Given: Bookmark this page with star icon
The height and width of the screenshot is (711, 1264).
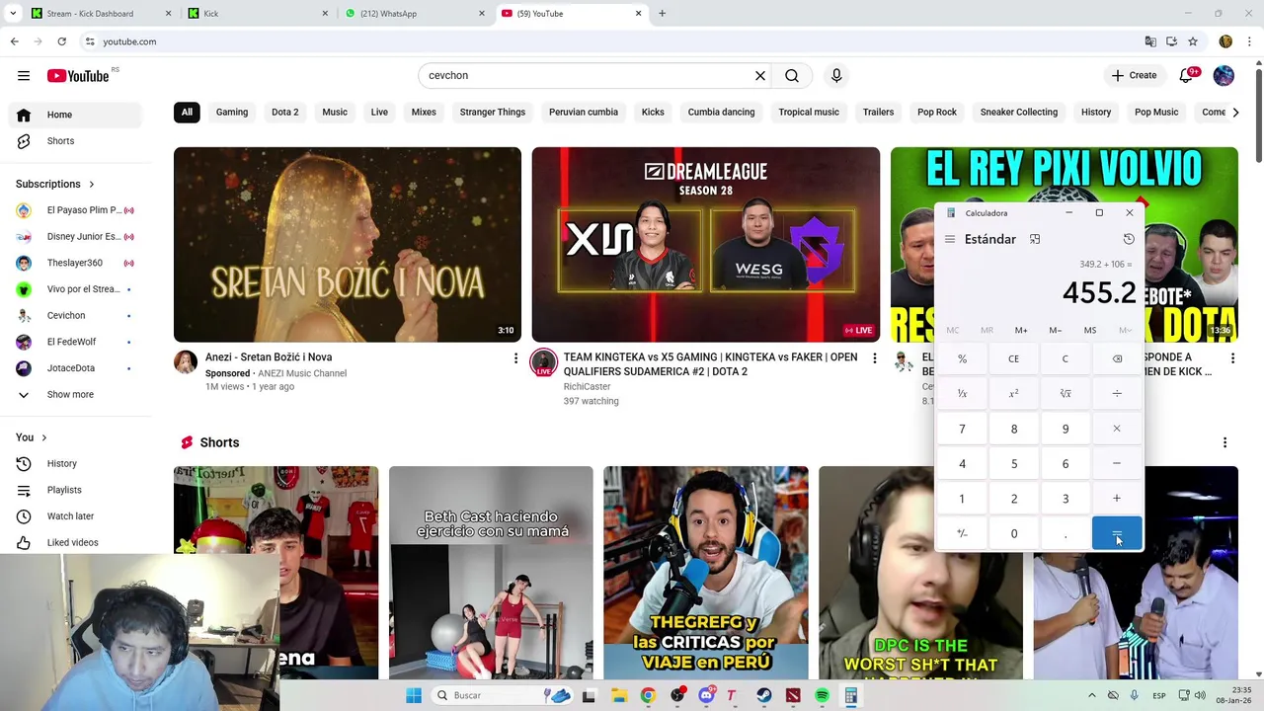Looking at the screenshot, I should 1193,41.
